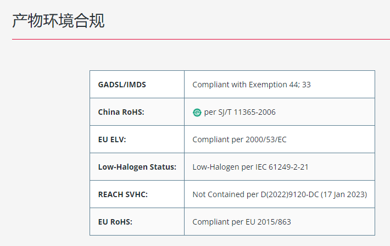Click Low-Halogen Status: label
Image resolution: width=390 pixels, height=246 pixels.
137,167
